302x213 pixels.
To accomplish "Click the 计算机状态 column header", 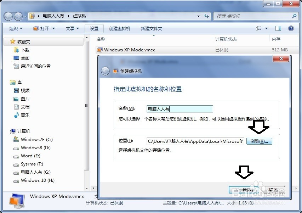I will [x=226, y=39].
